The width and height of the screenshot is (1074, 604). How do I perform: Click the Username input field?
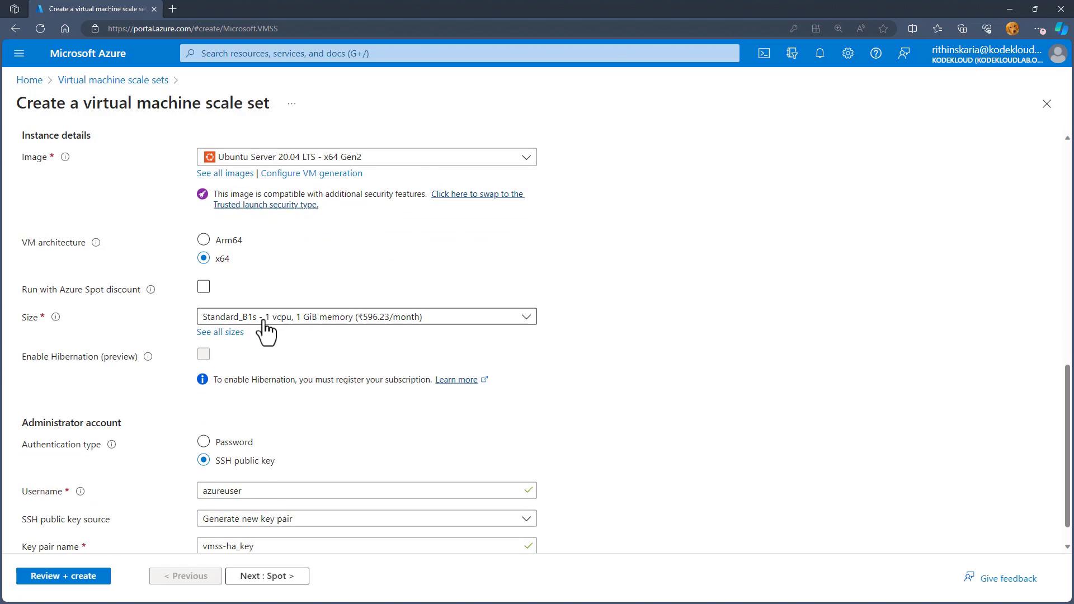(x=366, y=490)
